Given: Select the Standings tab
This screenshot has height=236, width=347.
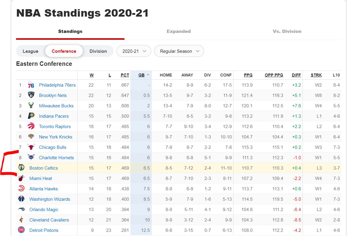Looking at the screenshot, I should tap(70, 31).
